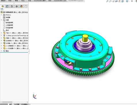This screenshot has height=105, width=137.
Task: Switch to the MBD ribbon tab
Action: pyautogui.click(x=50, y=1)
